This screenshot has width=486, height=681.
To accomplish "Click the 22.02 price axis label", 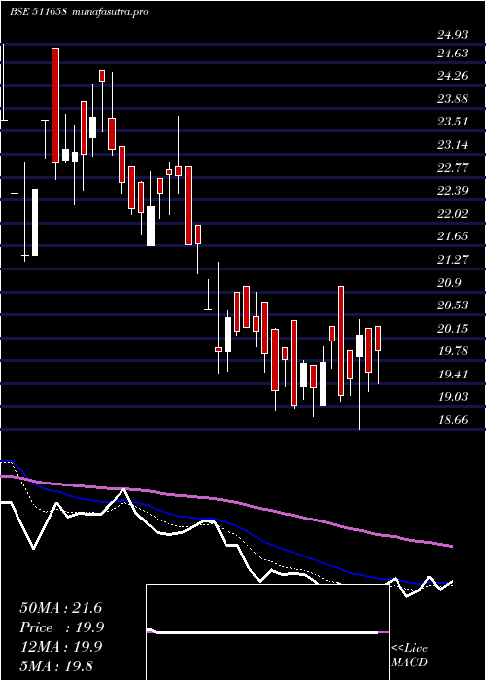I will [x=453, y=213].
